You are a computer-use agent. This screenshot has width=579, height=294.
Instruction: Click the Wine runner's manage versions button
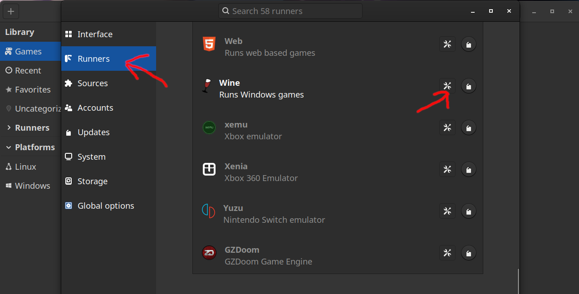(x=469, y=86)
